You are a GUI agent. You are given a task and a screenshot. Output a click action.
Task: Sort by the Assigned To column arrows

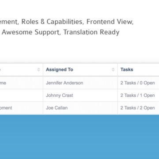113,70
